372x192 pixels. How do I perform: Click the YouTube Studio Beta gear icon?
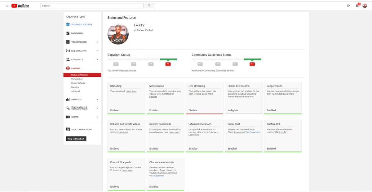tap(68, 24)
